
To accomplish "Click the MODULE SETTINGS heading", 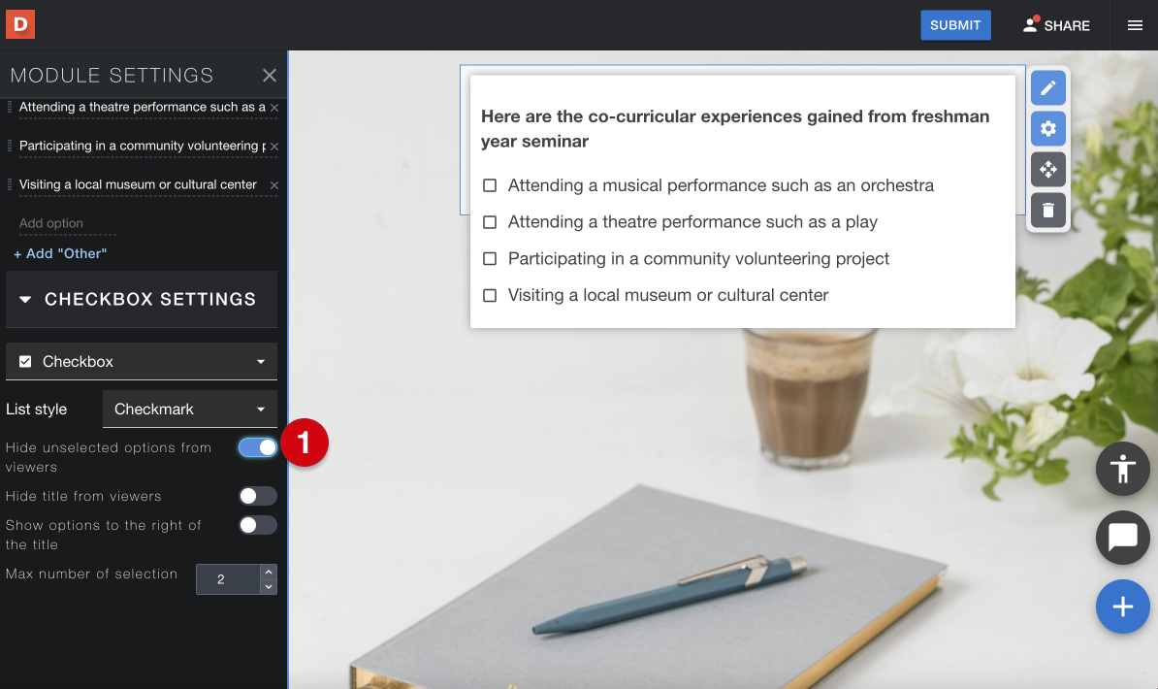I will point(112,76).
